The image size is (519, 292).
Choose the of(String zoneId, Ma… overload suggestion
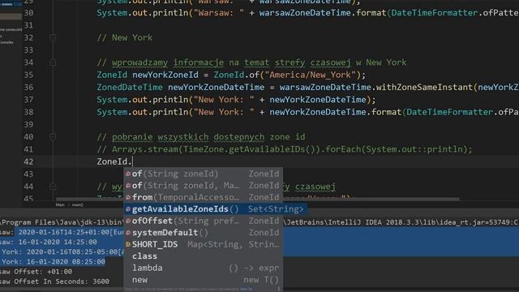tap(204, 186)
